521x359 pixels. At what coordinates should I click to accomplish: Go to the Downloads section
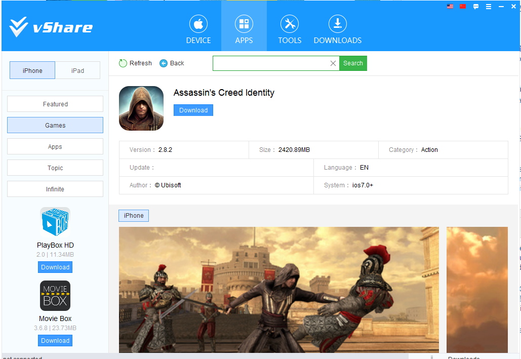point(337,30)
